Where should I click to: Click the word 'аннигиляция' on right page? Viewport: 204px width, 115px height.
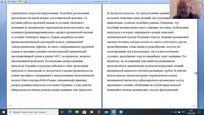coord(115,23)
